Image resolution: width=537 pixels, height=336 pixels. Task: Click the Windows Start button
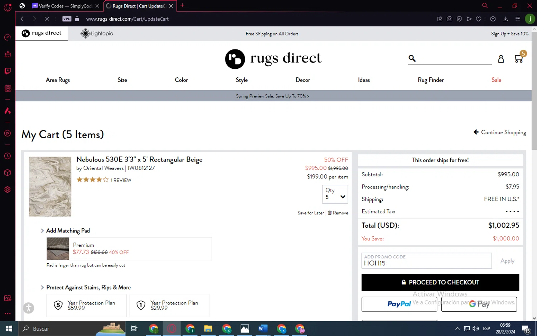[9, 328]
